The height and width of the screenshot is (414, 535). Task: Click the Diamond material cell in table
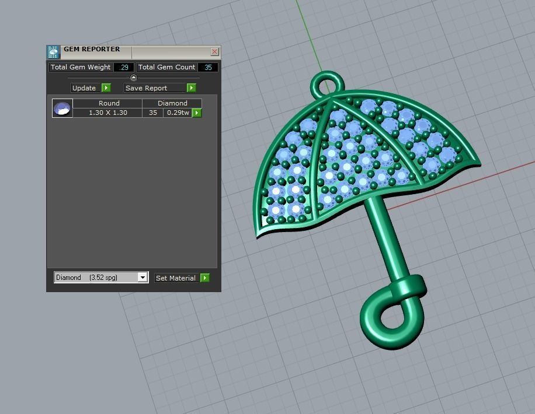click(x=172, y=103)
